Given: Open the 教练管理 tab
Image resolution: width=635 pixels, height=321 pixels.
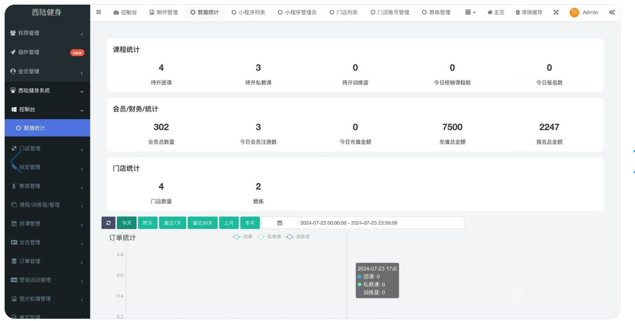Looking at the screenshot, I should (436, 12).
